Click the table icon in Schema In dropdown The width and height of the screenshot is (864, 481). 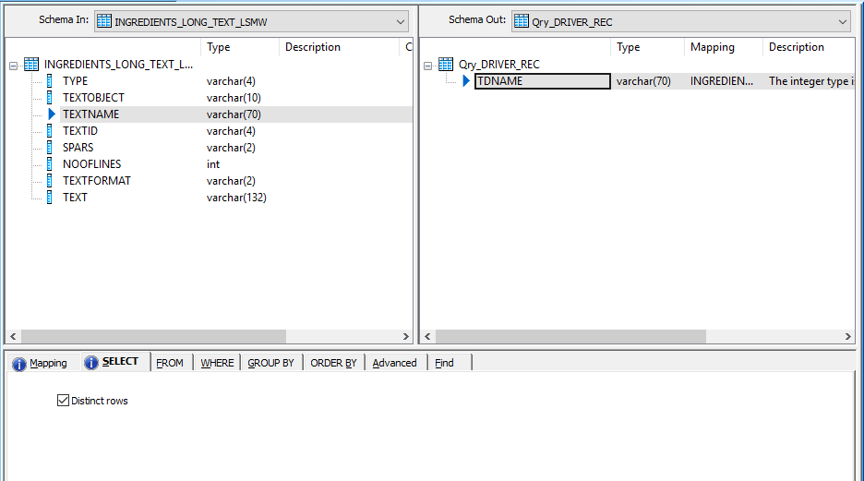click(104, 21)
